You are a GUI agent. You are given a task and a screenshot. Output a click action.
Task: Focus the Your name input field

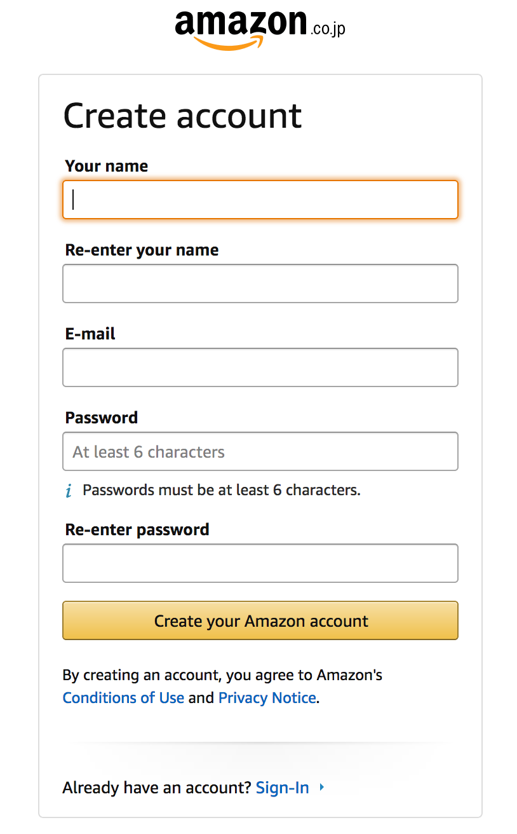click(x=260, y=200)
